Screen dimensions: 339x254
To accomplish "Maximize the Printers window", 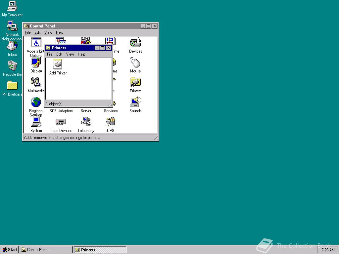I will (103, 48).
